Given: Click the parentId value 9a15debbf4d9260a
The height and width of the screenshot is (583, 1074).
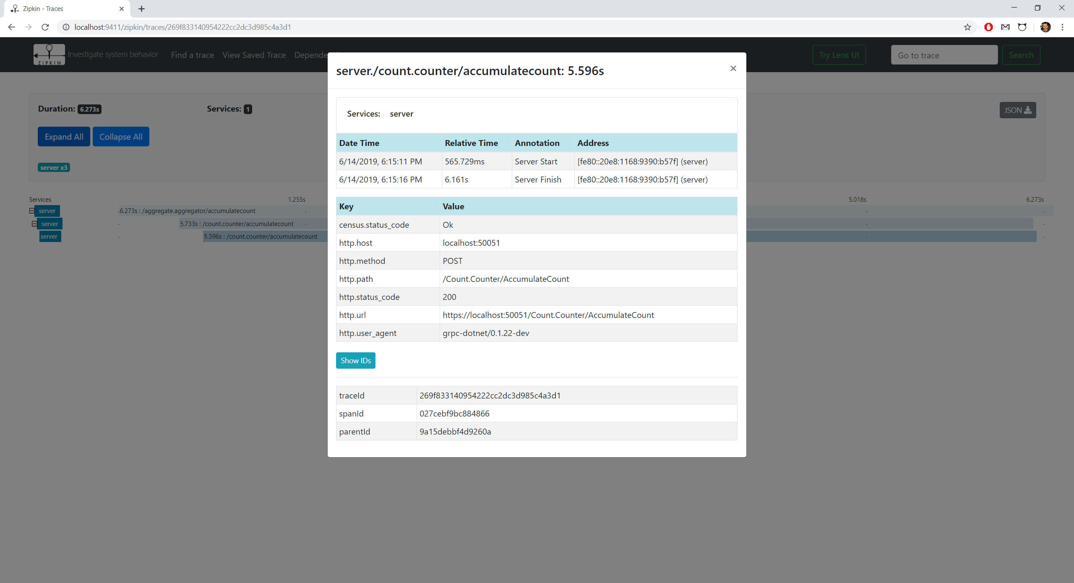Looking at the screenshot, I should (x=455, y=432).
